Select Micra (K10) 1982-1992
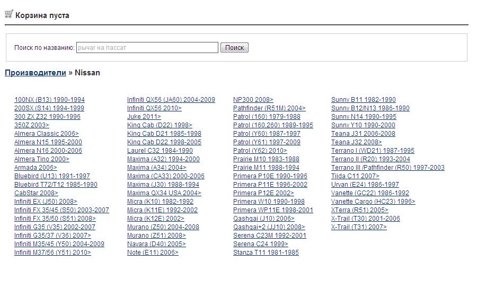The width and height of the screenshot is (486, 304). coord(160,201)
